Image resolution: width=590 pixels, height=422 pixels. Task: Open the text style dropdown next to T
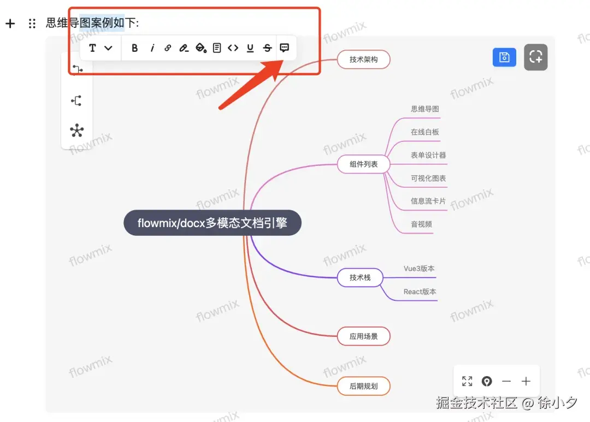coord(108,48)
